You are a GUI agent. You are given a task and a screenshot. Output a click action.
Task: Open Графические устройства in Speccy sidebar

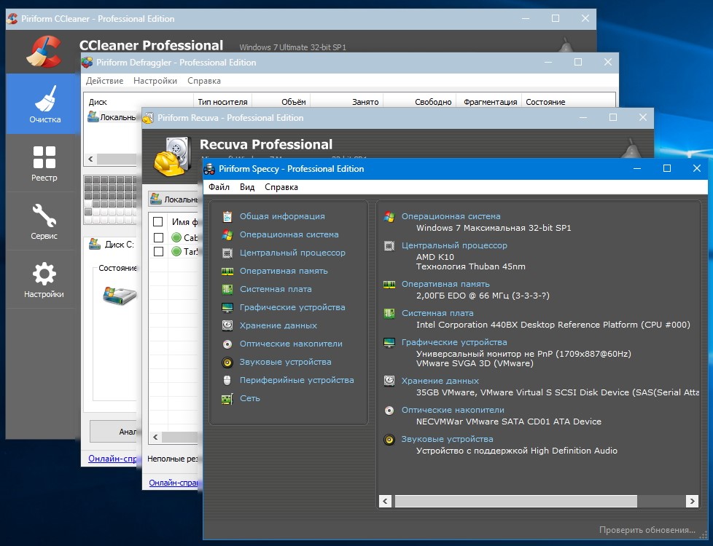pyautogui.click(x=292, y=307)
